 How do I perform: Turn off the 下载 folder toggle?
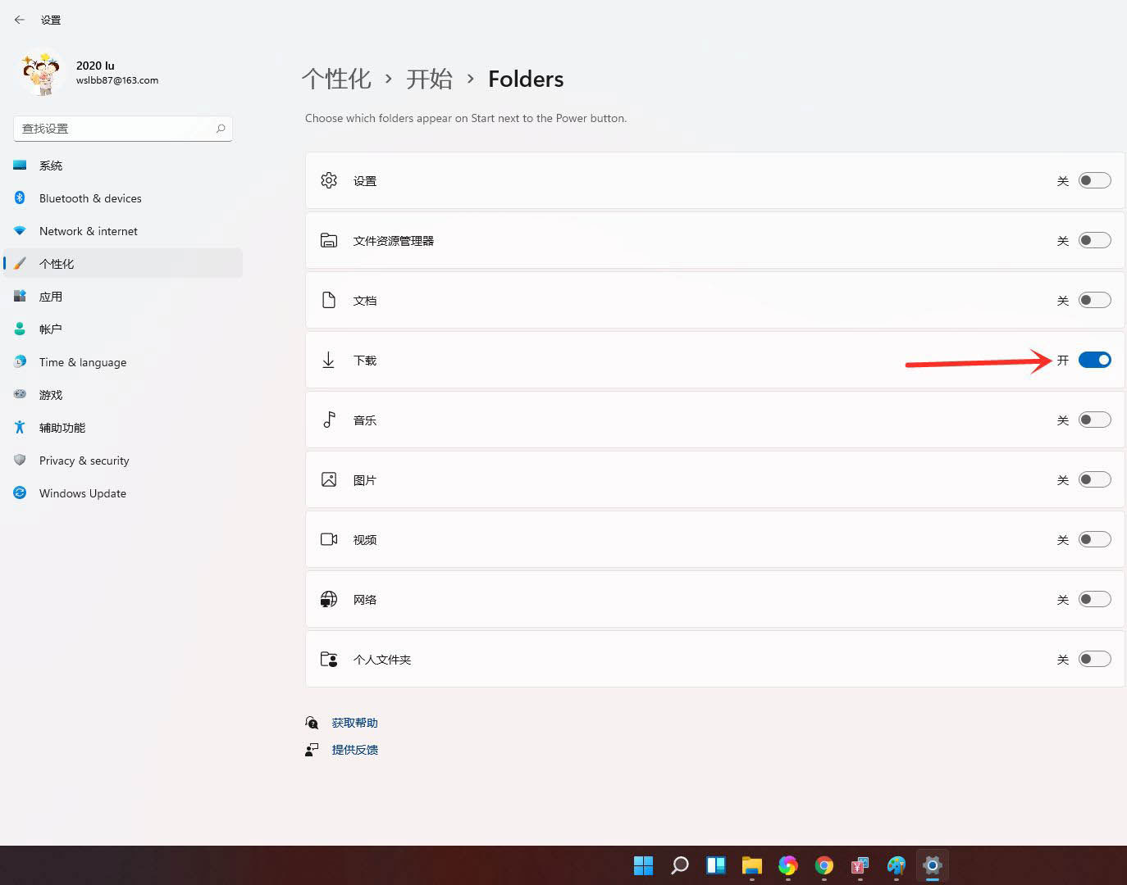[1094, 360]
